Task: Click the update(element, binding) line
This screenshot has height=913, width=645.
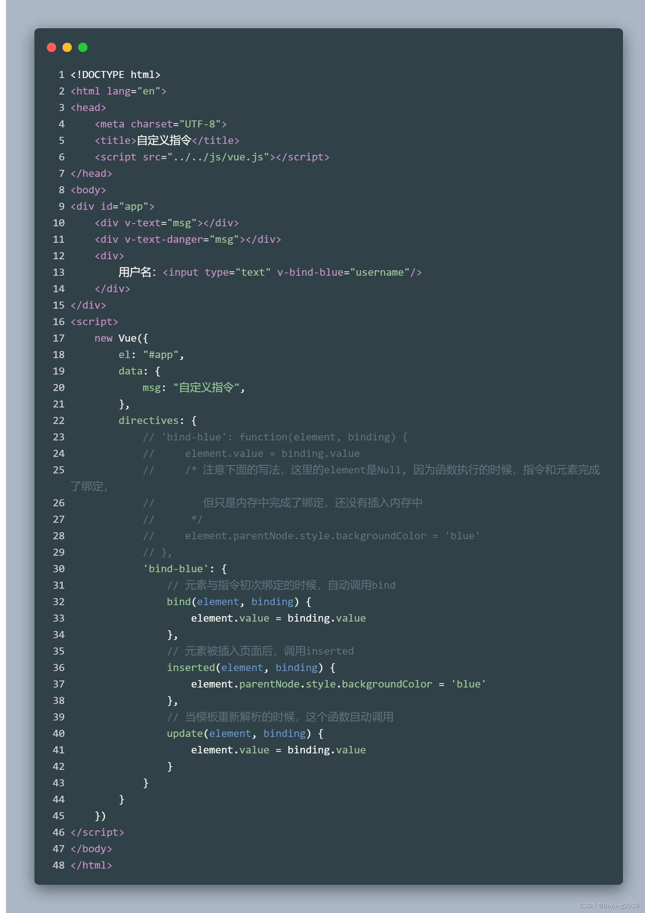Action: point(245,733)
